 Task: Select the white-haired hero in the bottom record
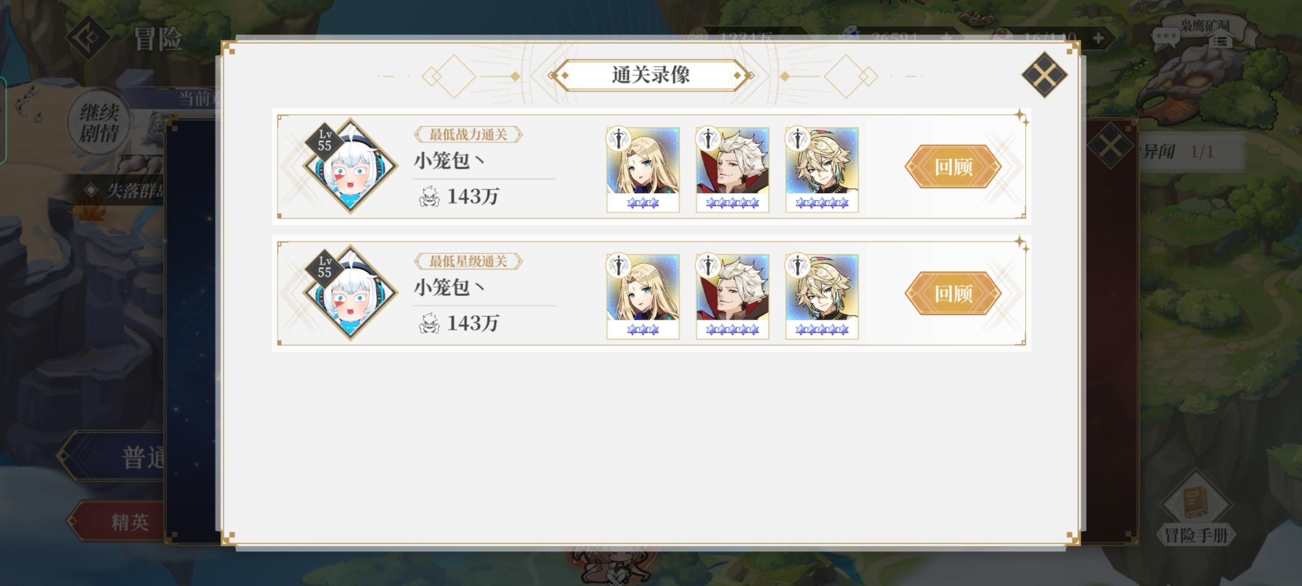coord(732,297)
